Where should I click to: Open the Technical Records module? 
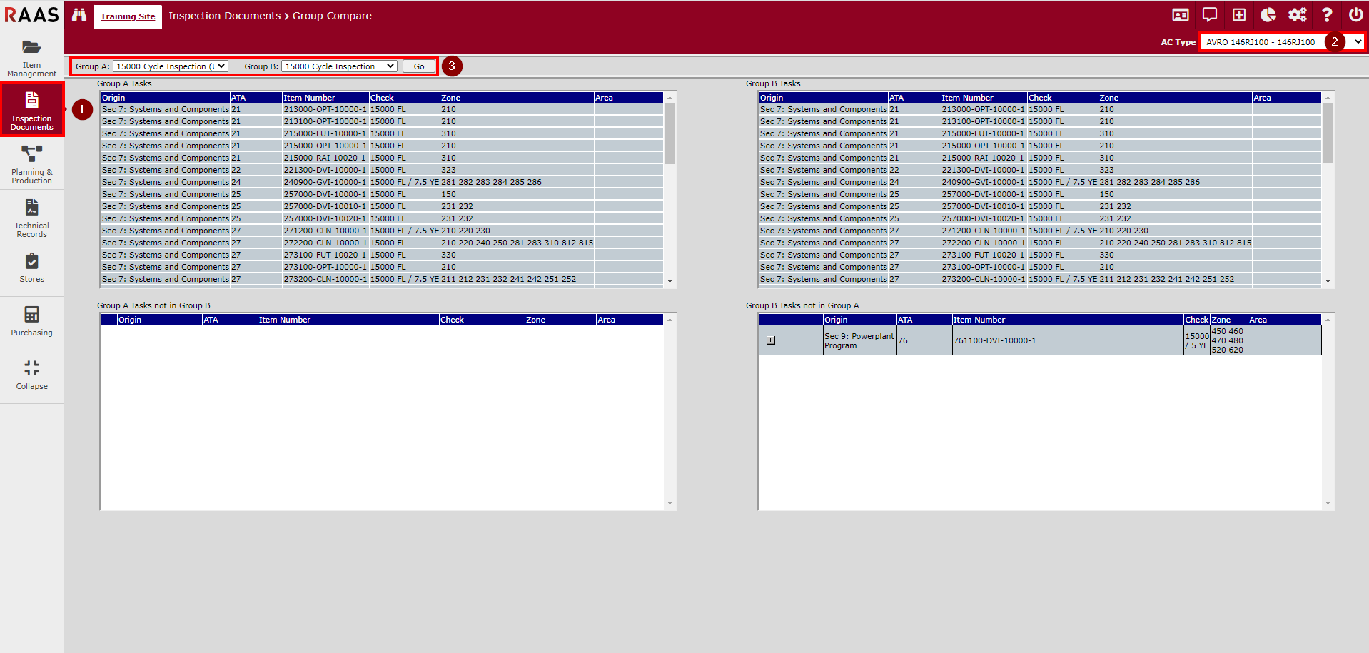pyautogui.click(x=31, y=218)
